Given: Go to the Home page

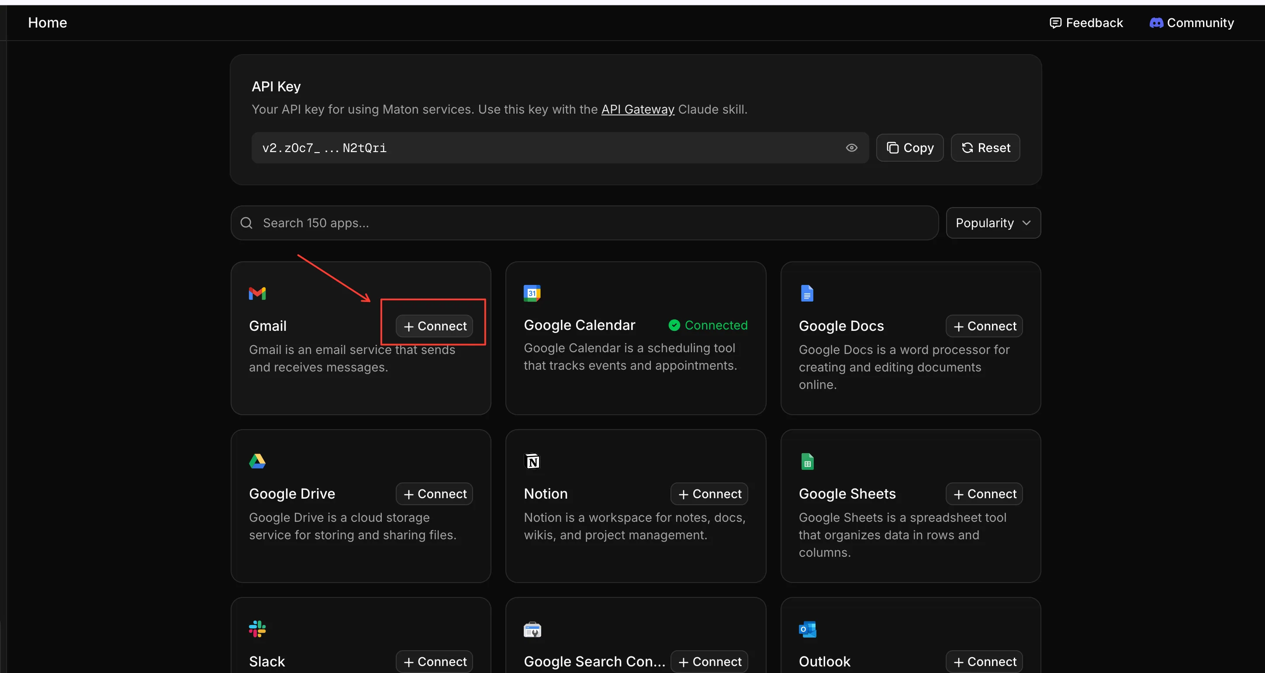Looking at the screenshot, I should pyautogui.click(x=48, y=23).
